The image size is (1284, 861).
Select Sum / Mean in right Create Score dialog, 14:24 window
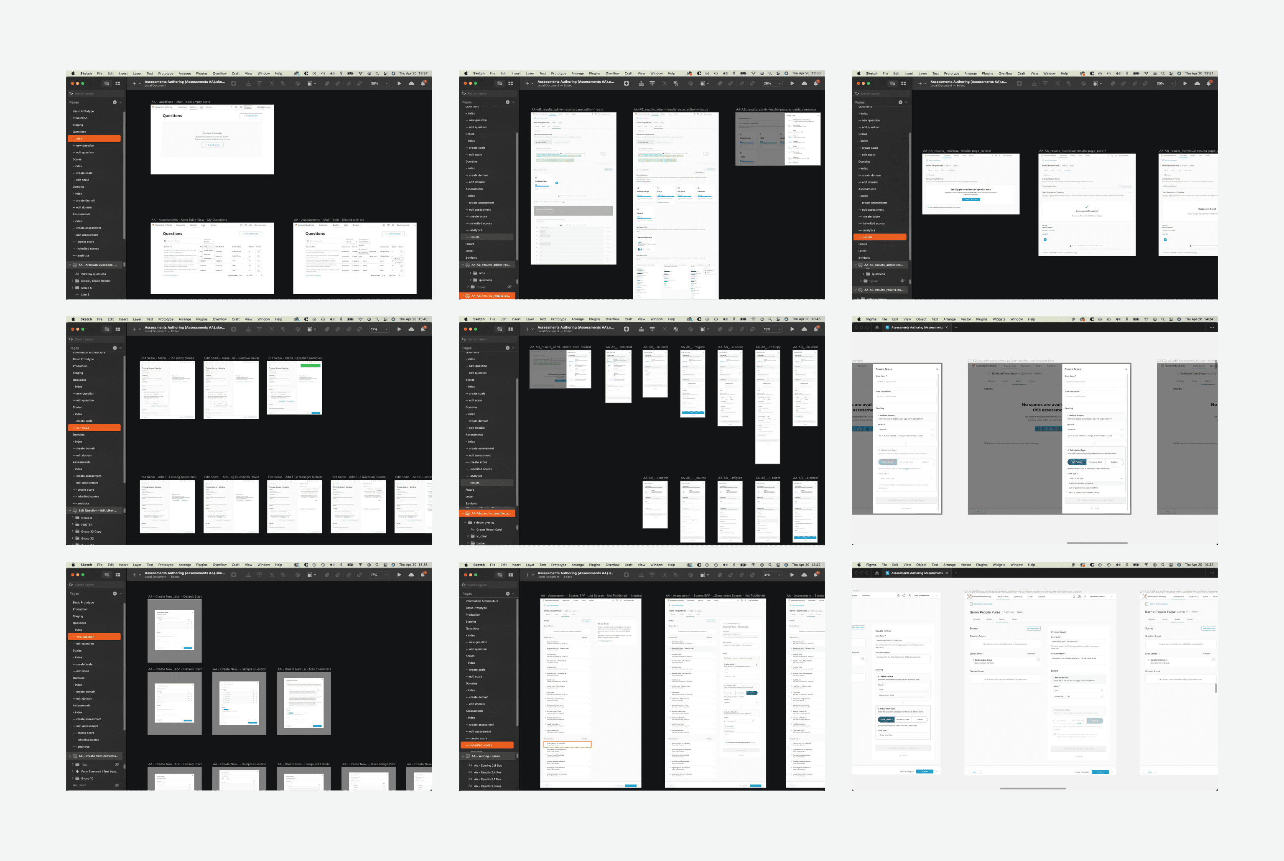pos(1077,462)
